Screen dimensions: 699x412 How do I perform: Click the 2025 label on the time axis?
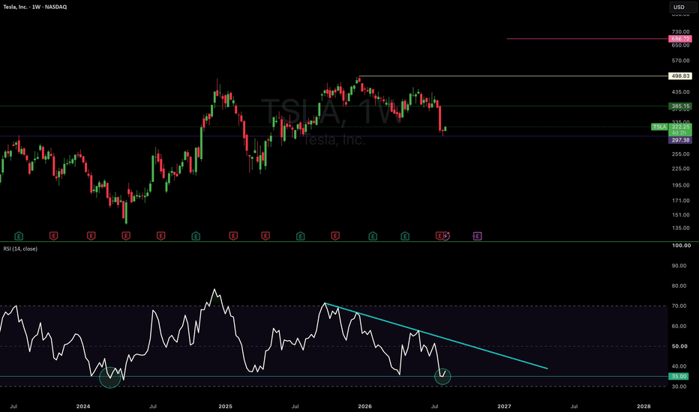(x=225, y=406)
